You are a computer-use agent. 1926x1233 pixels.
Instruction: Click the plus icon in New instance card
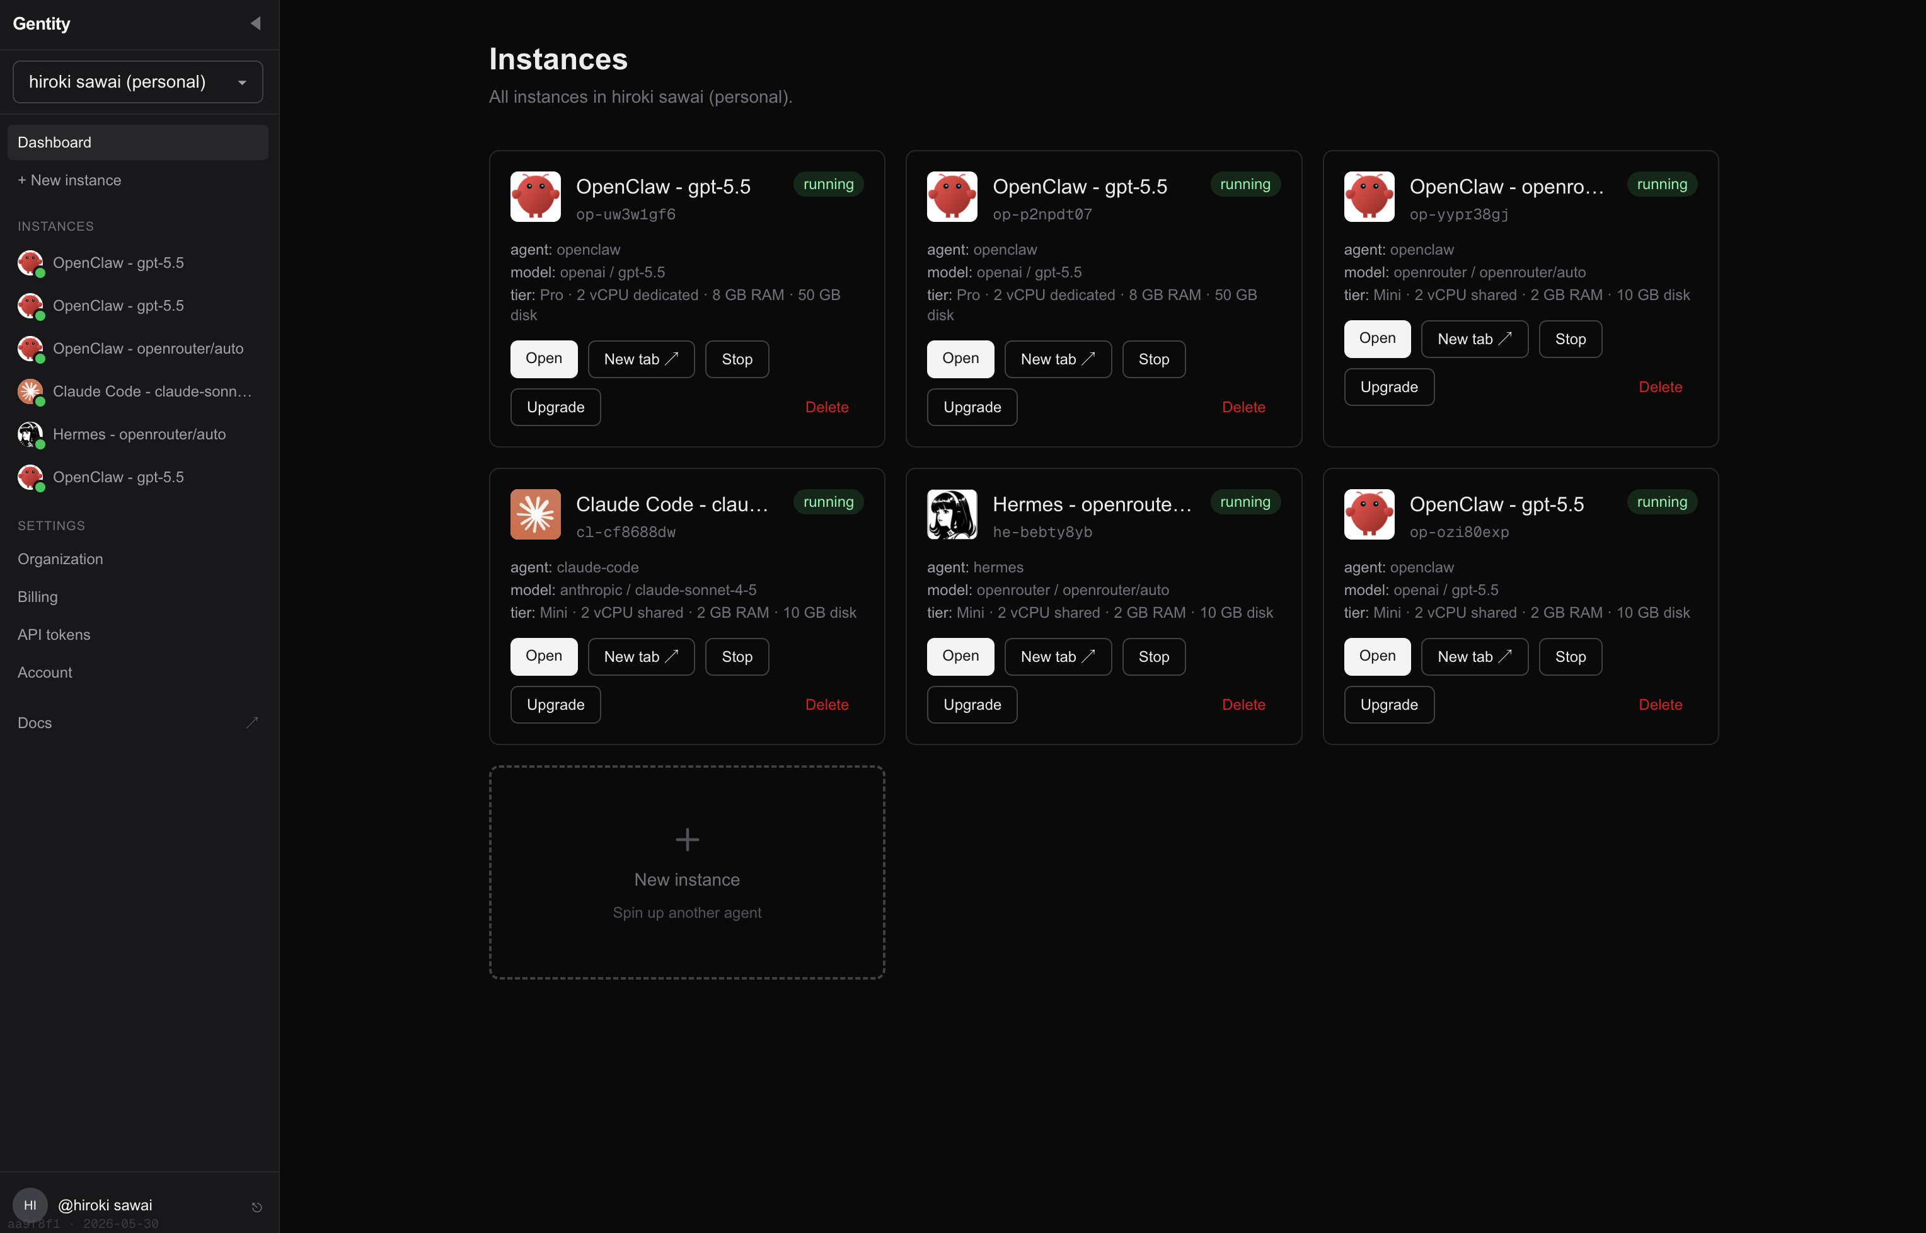pyautogui.click(x=687, y=839)
